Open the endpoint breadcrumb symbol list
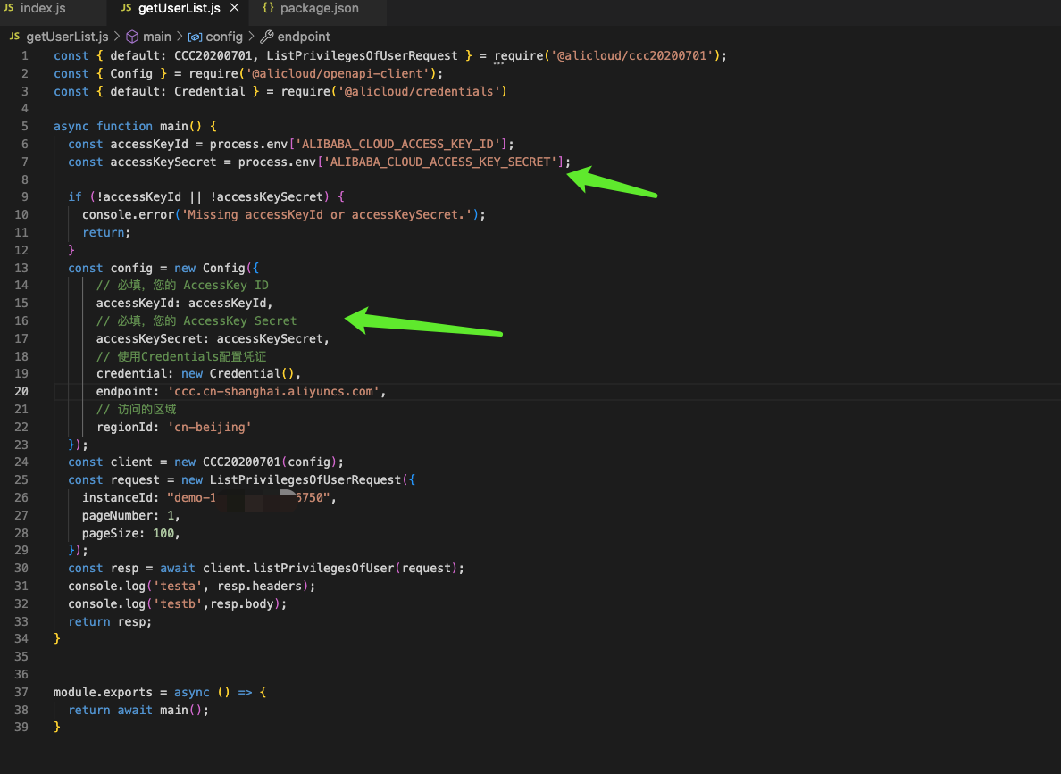 (x=304, y=37)
